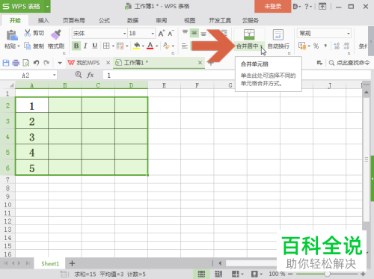
Task: Expand the name box A2 dropdown
Action: click(54, 75)
